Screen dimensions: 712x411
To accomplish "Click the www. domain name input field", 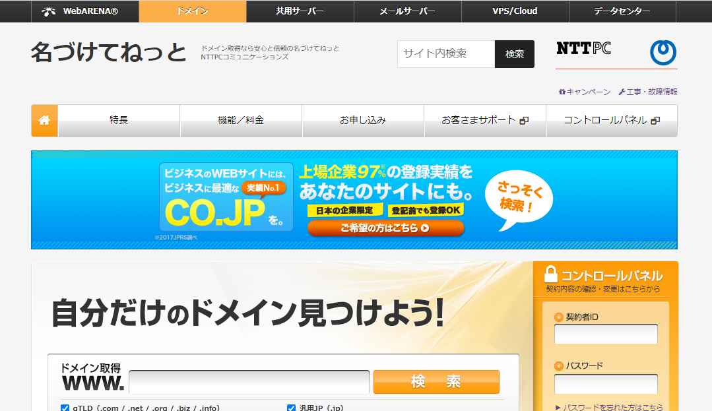I will tap(249, 382).
